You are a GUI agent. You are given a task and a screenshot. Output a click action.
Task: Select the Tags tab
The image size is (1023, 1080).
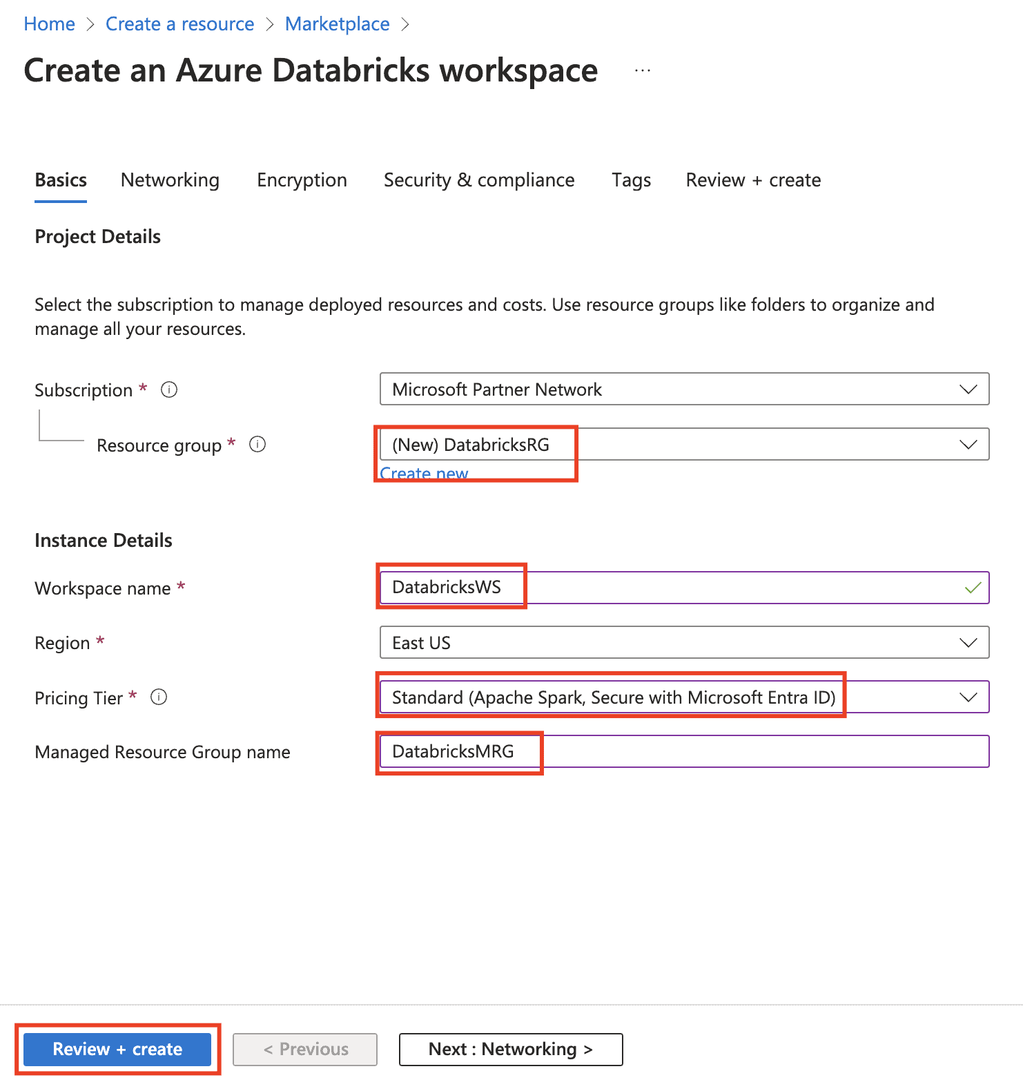(x=631, y=180)
